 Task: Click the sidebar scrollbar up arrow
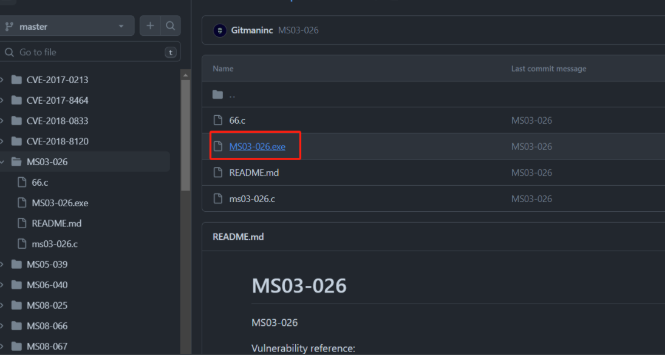(185, 75)
